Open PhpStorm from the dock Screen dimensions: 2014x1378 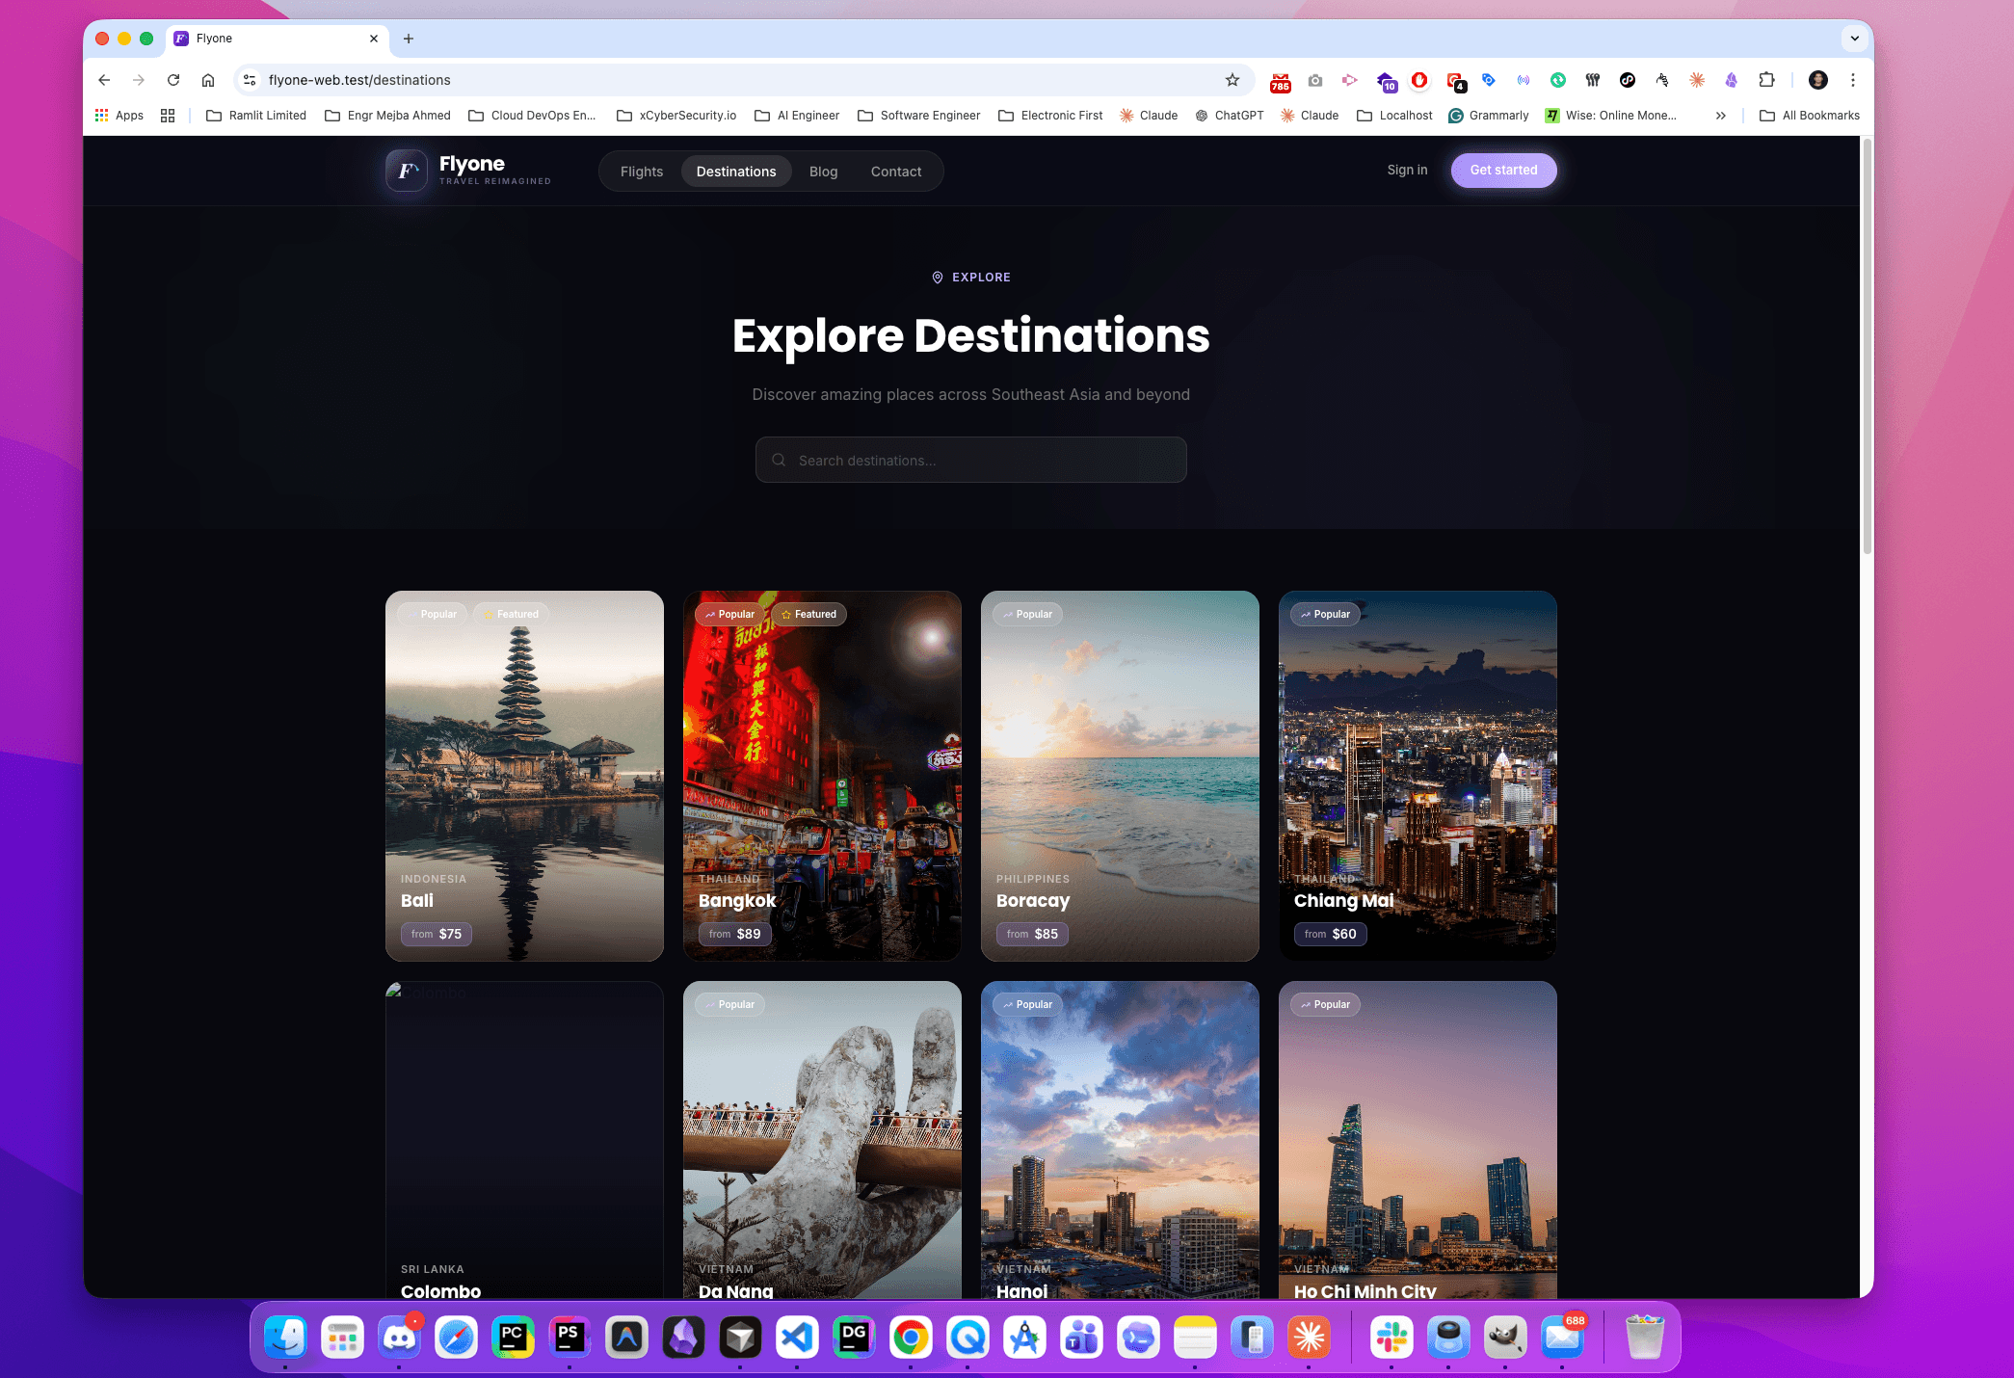click(x=570, y=1338)
